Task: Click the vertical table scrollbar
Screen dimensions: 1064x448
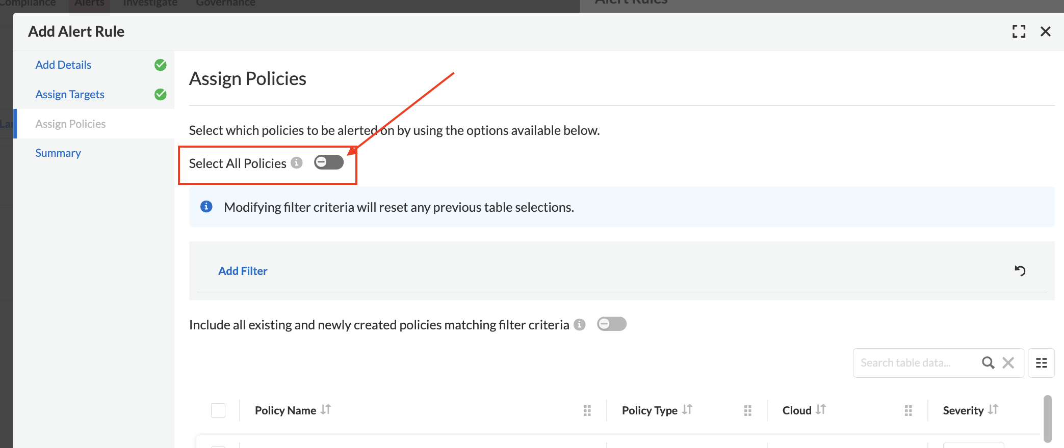Action: 1047,418
